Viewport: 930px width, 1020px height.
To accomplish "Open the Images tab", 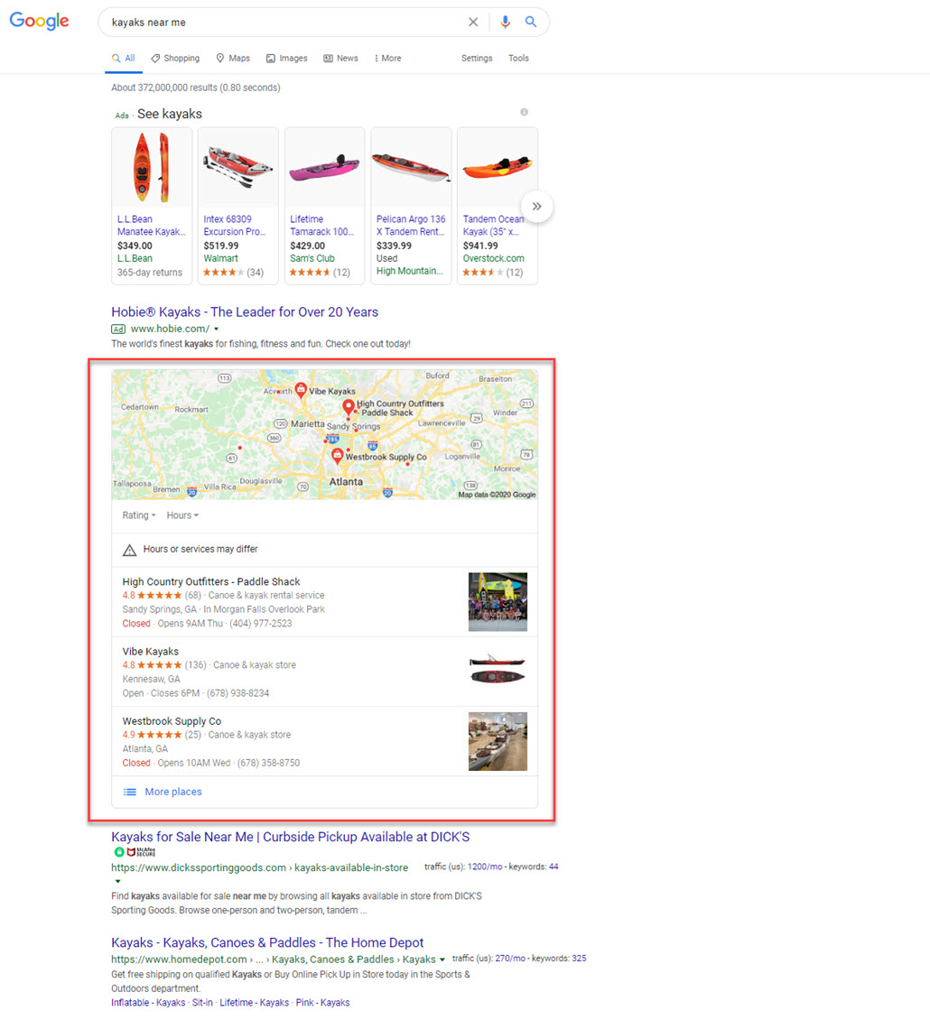I will (x=286, y=58).
